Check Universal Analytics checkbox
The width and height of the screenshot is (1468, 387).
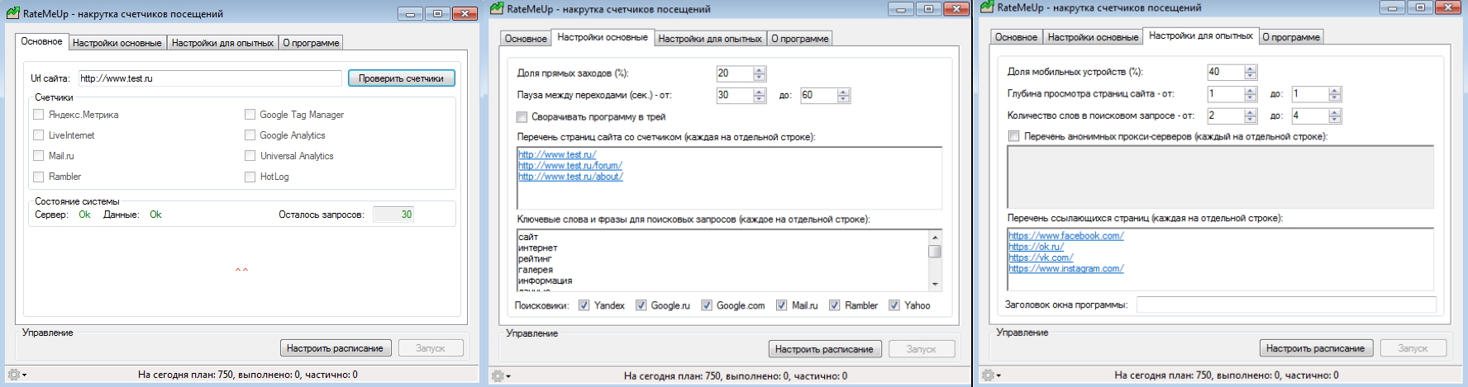click(250, 156)
